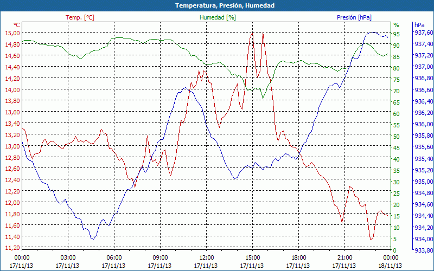434x271 pixels.
Task: Click the '21:00' time axis label
Action: tap(344, 258)
